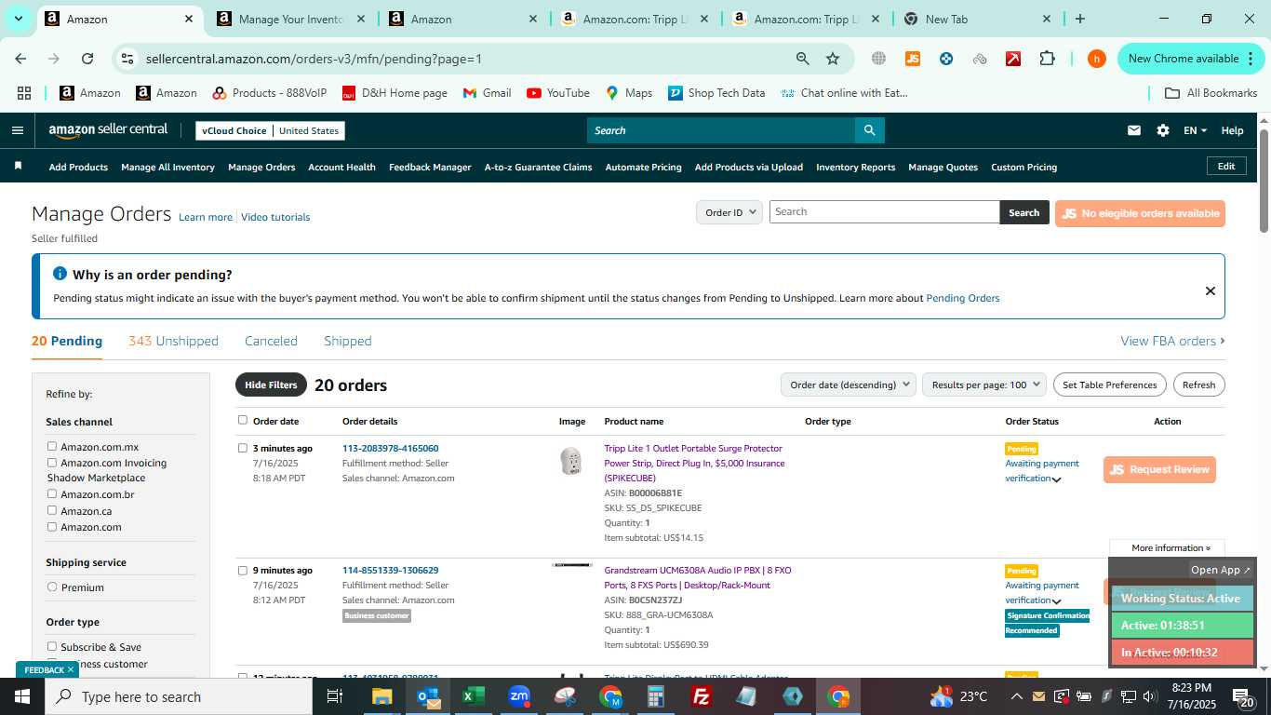Tick the select-all orders checkbox in header
The image size is (1271, 715).
coord(243,420)
